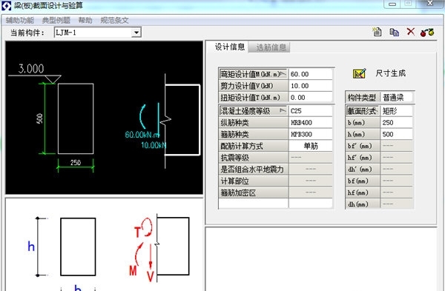The height and width of the screenshot is (291, 445).
Task: Click the 构件类型 label cell
Action: tap(363, 98)
